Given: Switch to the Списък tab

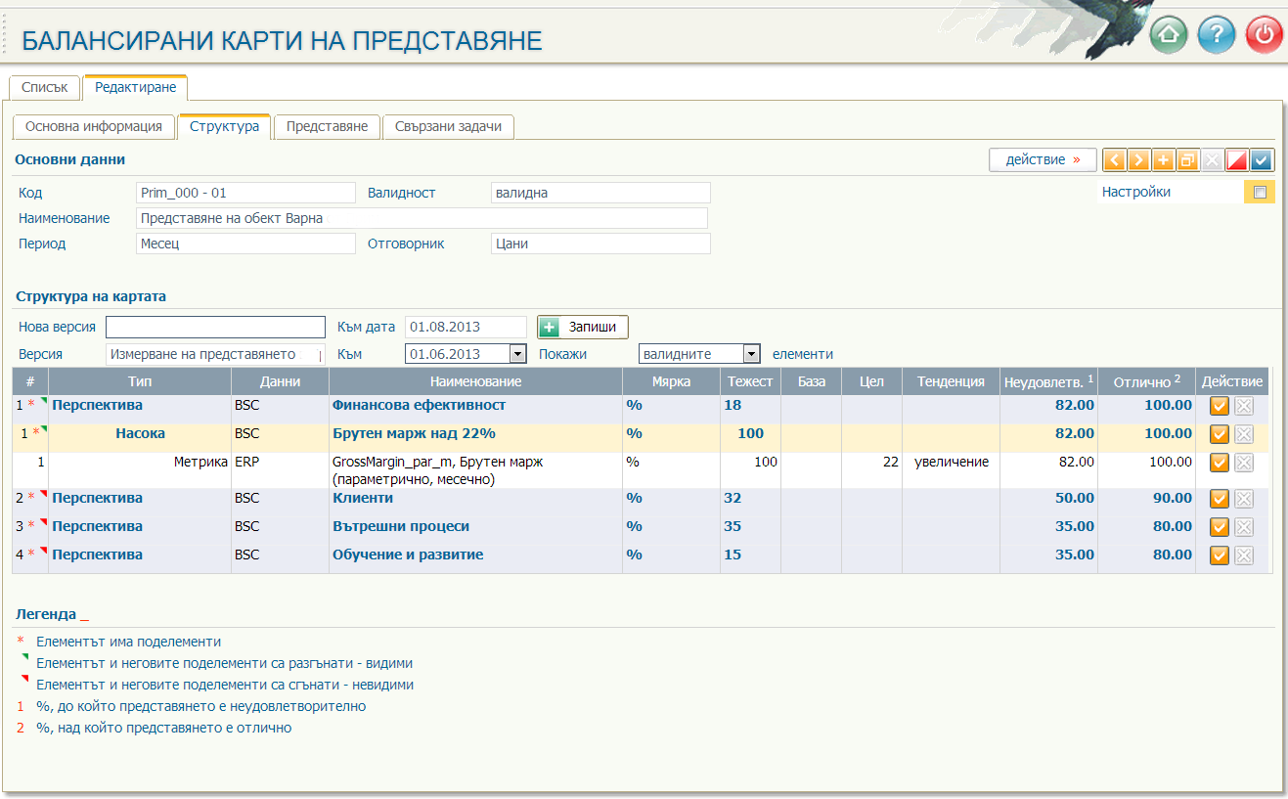Looking at the screenshot, I should pos(44,87).
